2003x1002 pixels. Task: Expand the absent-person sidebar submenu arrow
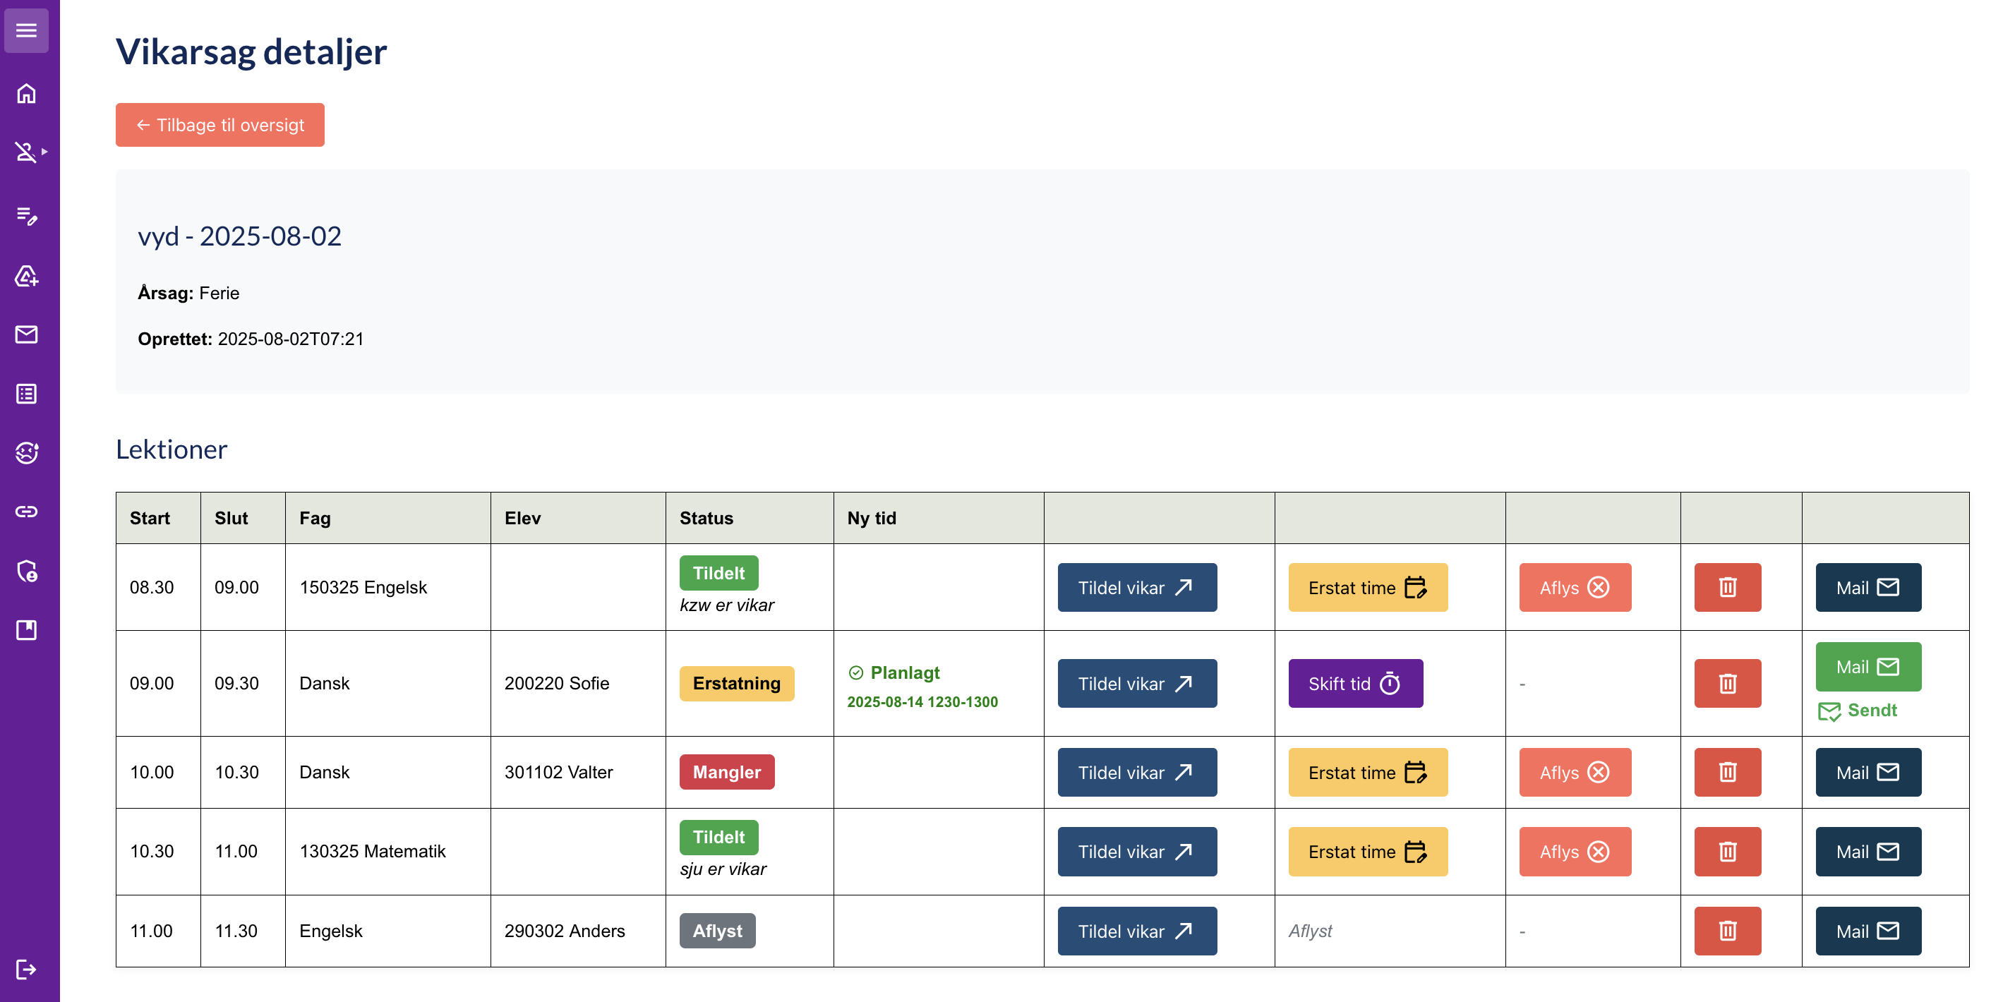(45, 152)
